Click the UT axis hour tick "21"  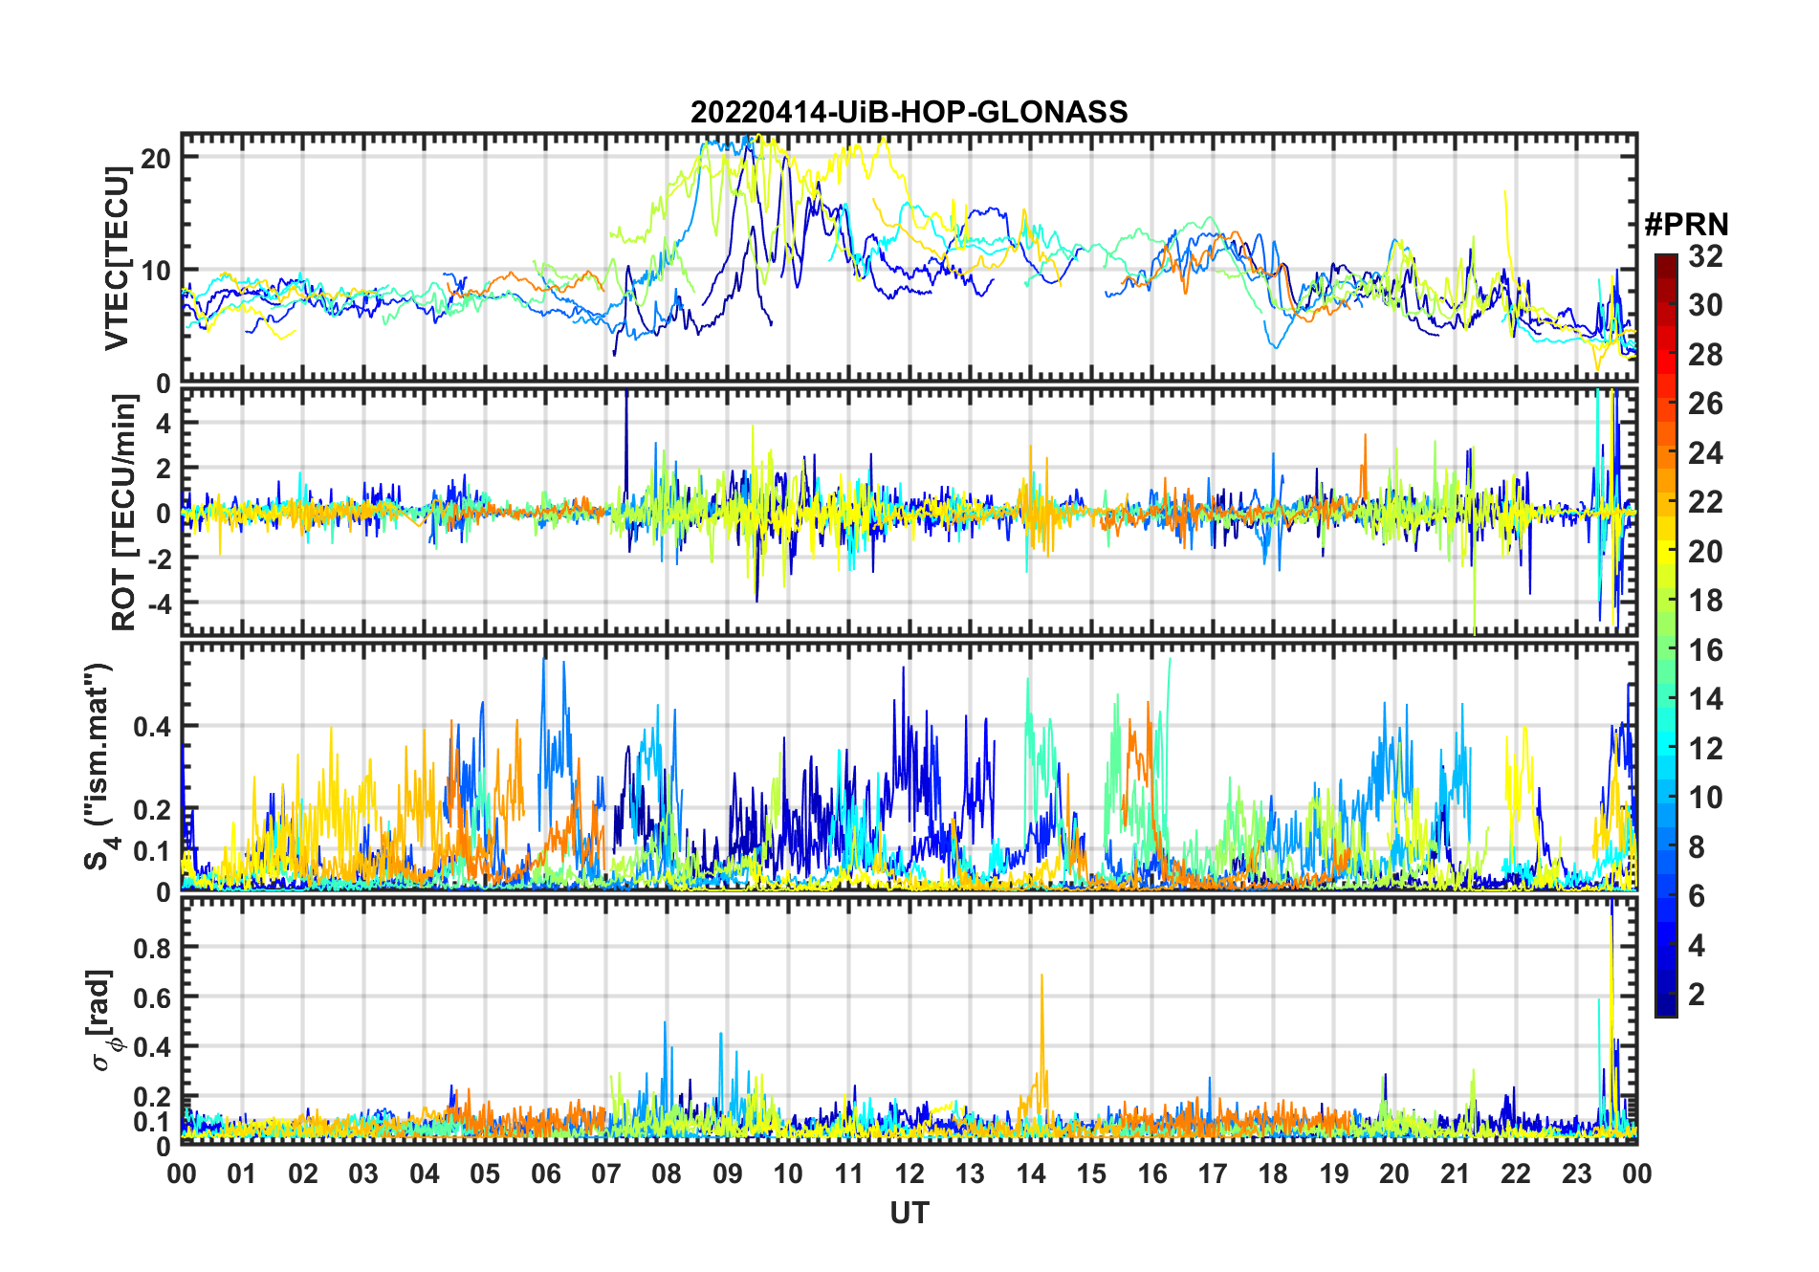(1456, 1173)
